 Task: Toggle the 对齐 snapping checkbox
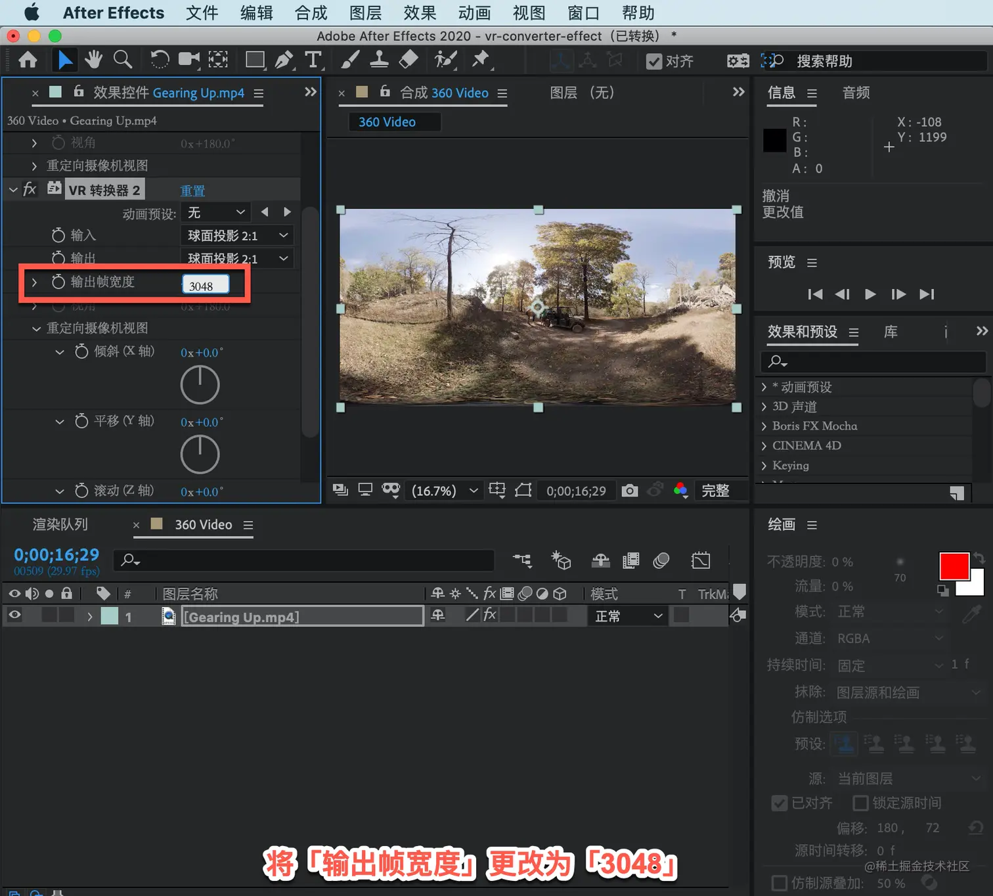coord(654,61)
